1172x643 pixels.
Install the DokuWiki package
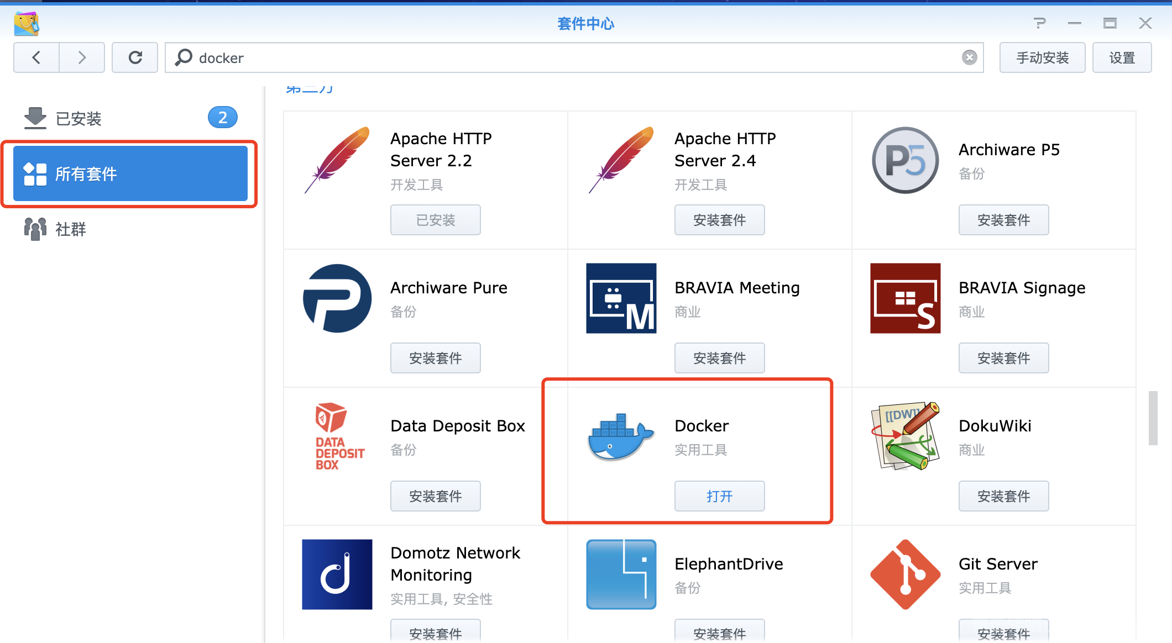(1004, 496)
